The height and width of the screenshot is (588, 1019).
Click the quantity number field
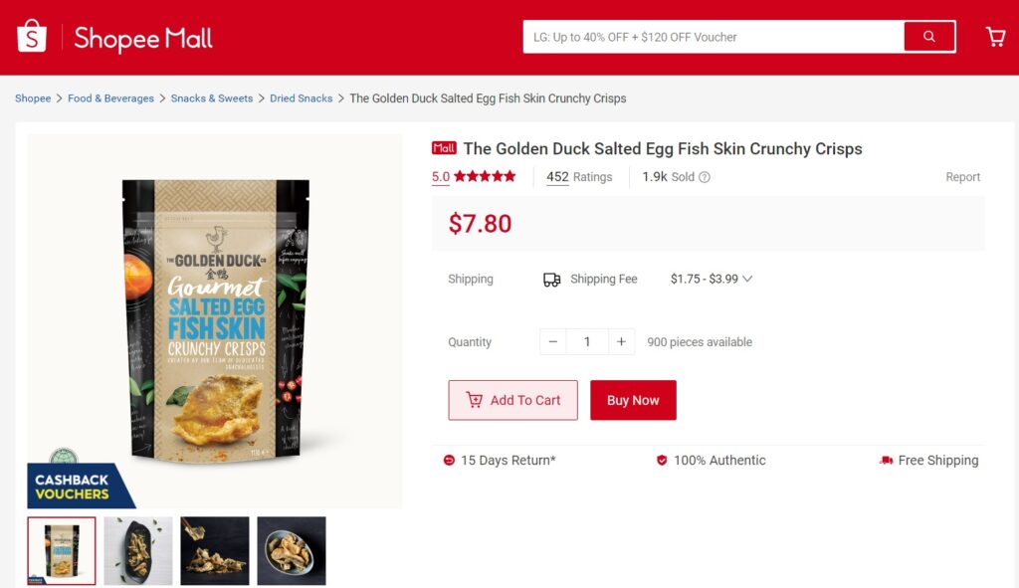pyautogui.click(x=587, y=342)
